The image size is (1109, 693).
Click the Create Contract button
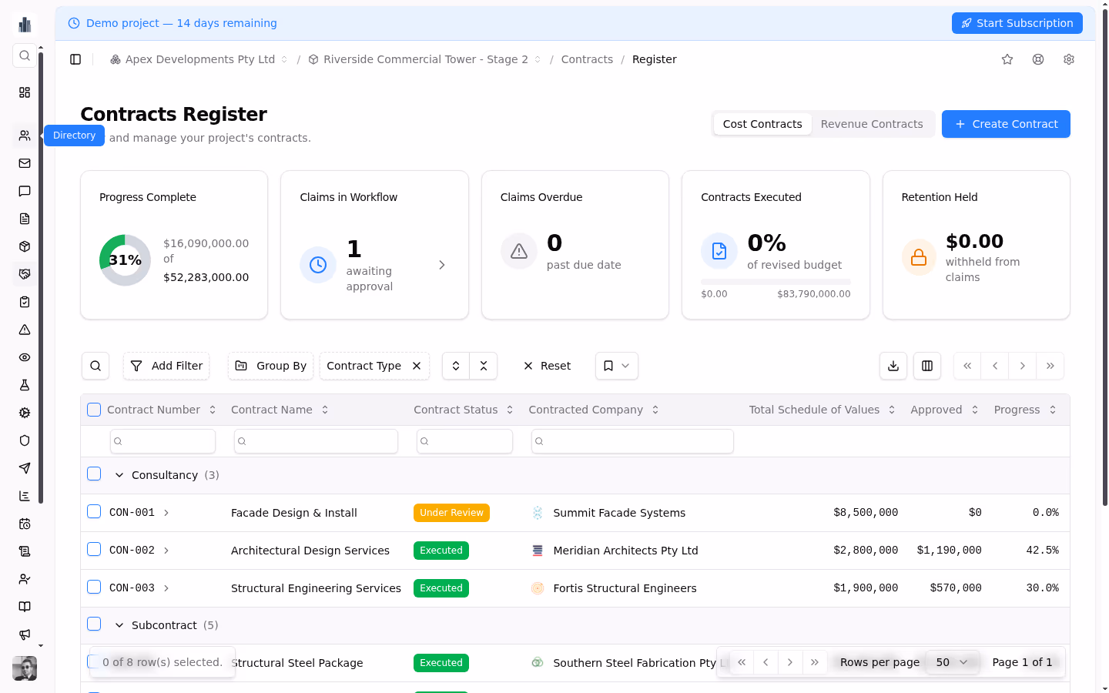coord(1006,124)
